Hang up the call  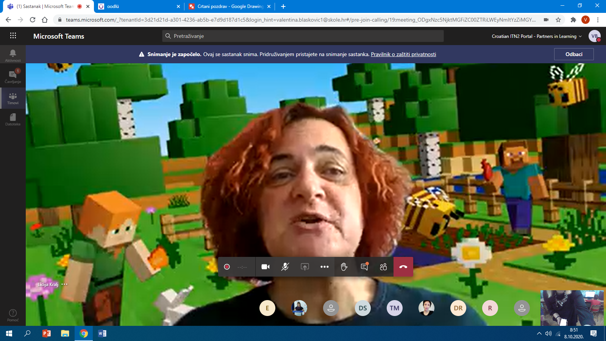(403, 267)
